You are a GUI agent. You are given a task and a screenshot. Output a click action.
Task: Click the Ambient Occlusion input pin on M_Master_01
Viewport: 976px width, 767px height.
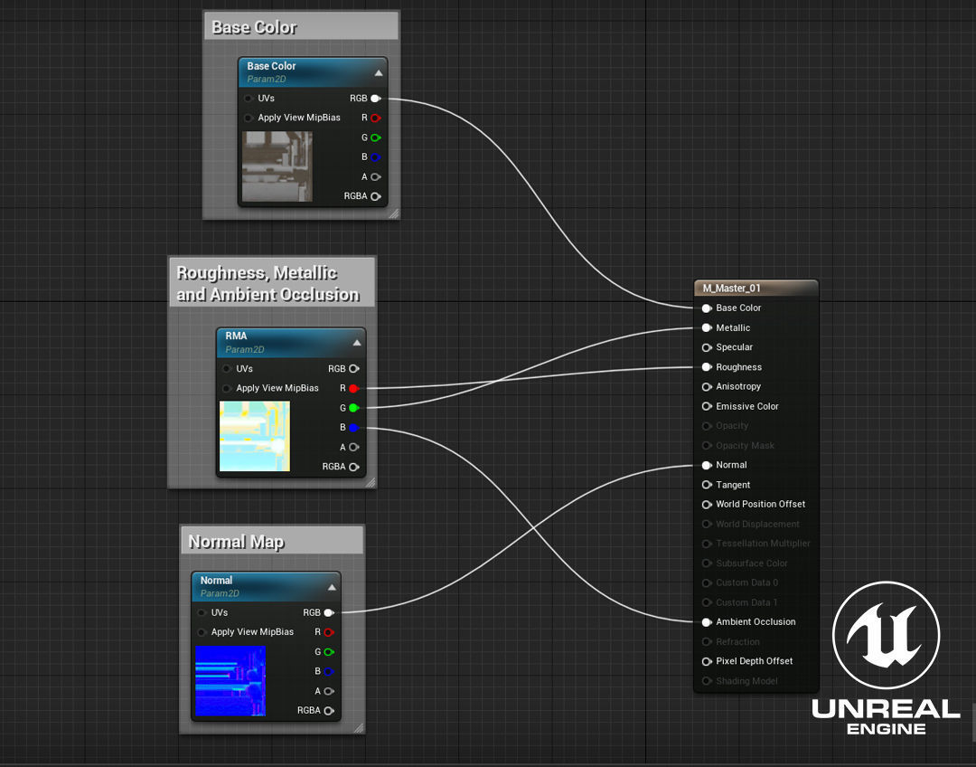pyautogui.click(x=707, y=622)
